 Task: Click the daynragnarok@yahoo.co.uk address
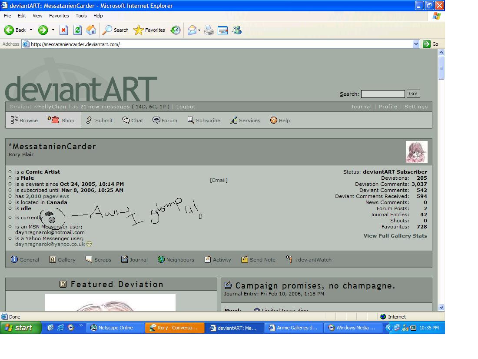tap(50, 244)
